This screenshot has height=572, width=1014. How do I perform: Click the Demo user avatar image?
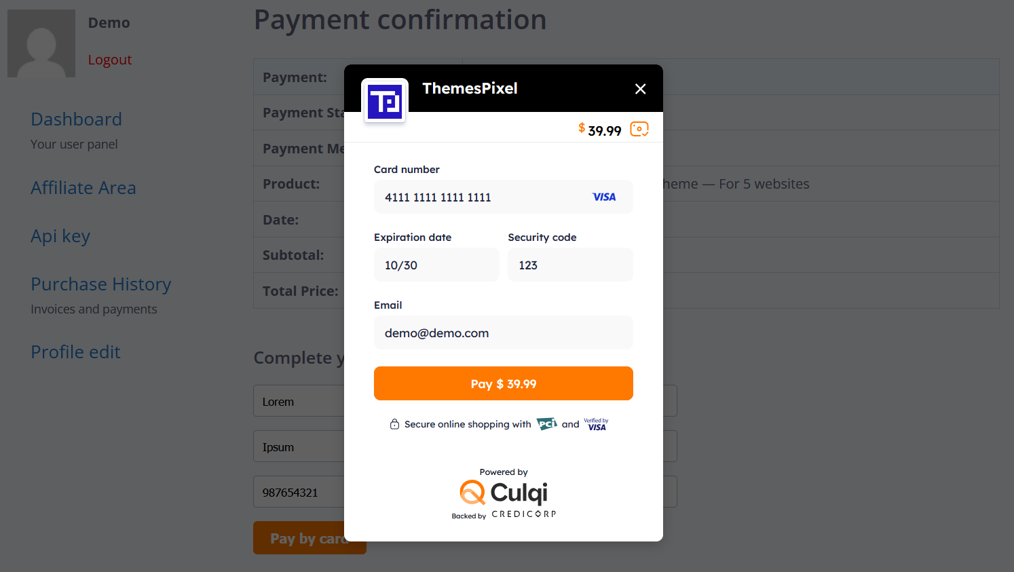pos(41,43)
